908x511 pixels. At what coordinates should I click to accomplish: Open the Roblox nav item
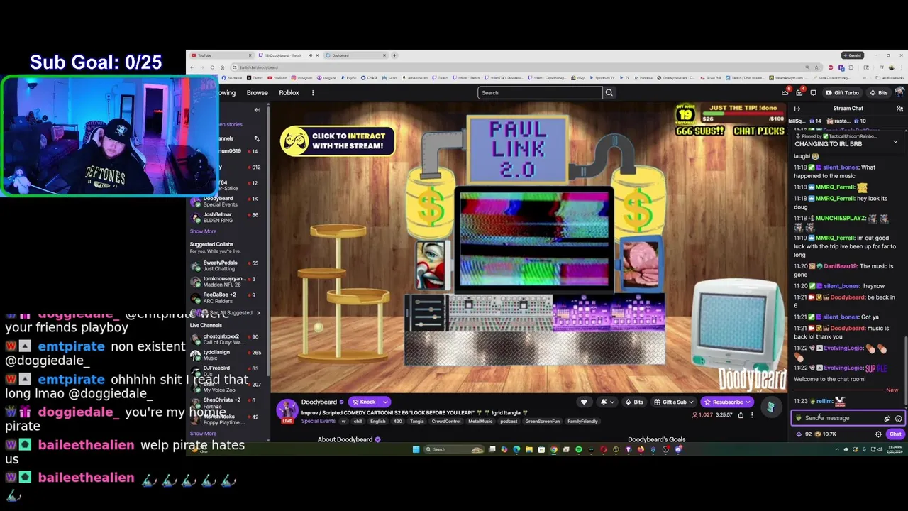point(289,92)
